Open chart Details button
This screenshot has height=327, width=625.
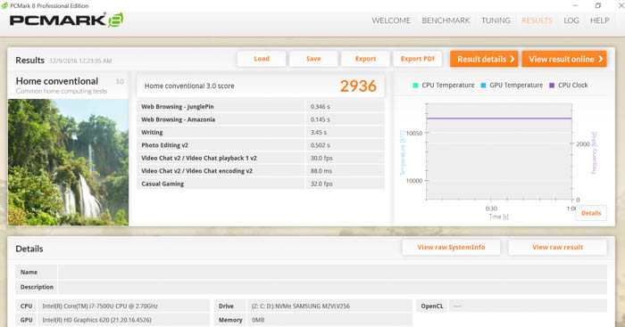click(591, 213)
